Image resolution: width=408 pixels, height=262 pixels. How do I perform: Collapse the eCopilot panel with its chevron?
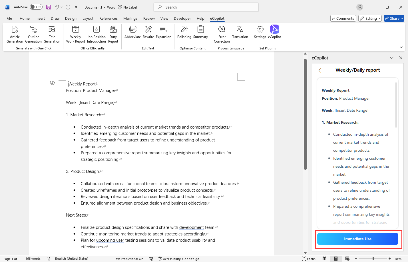point(391,58)
